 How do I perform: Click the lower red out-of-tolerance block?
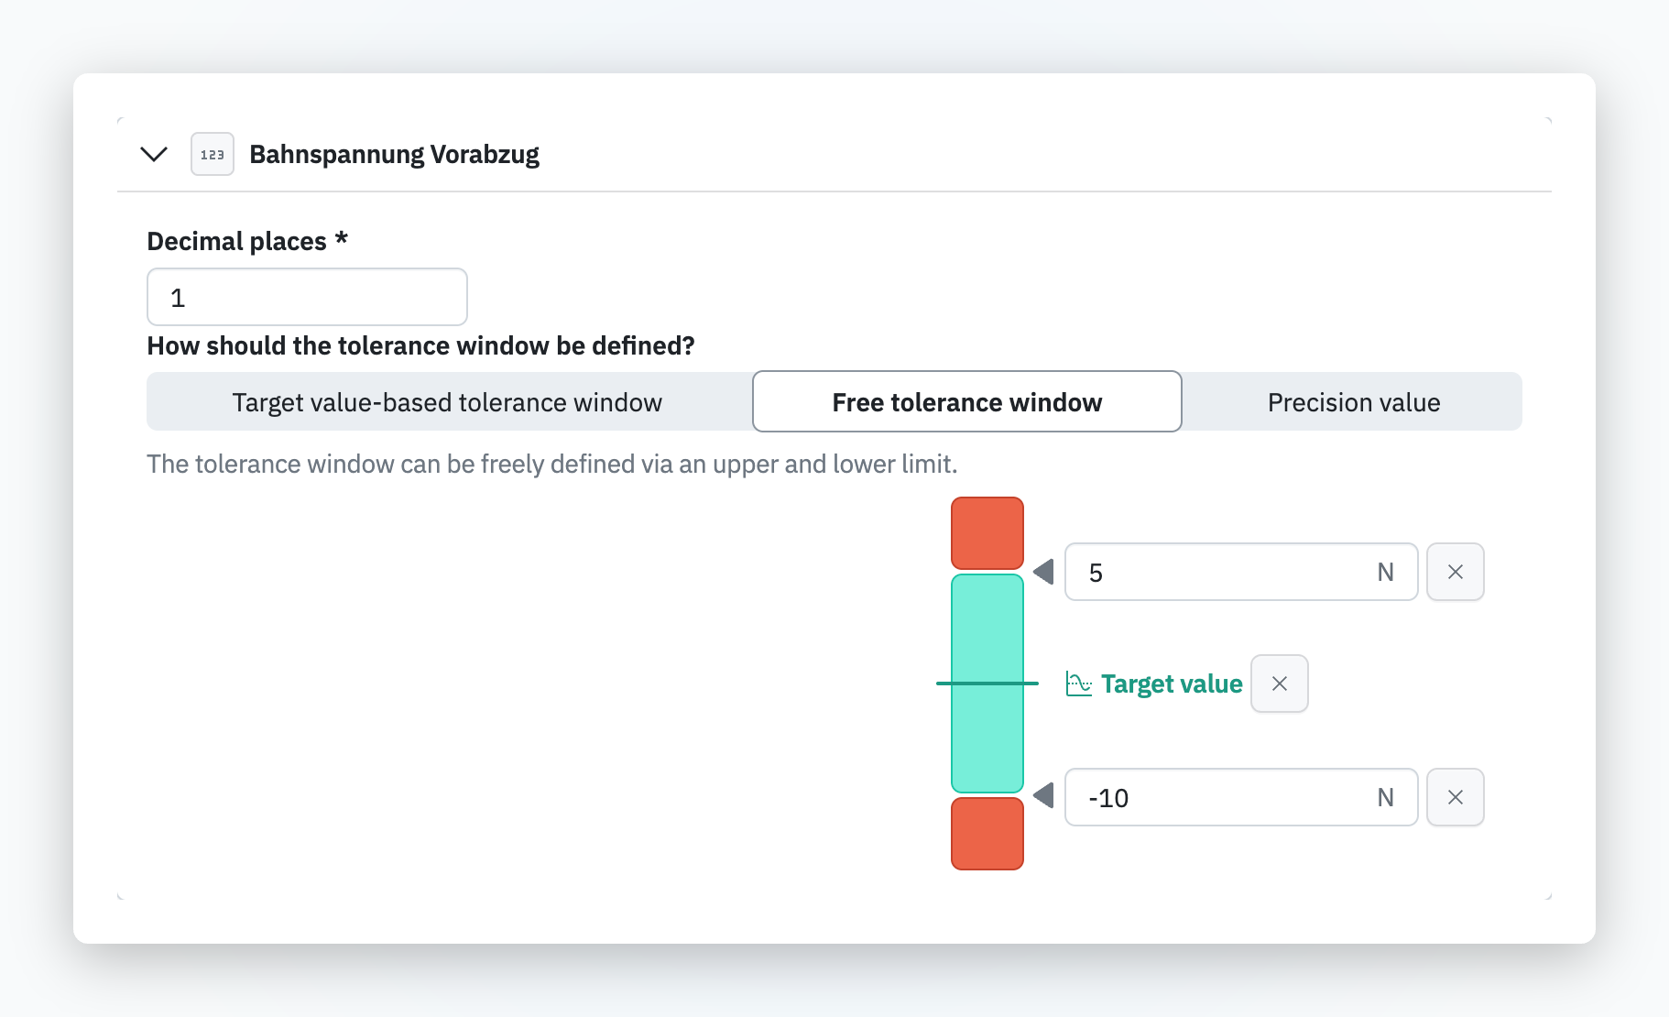click(x=987, y=834)
